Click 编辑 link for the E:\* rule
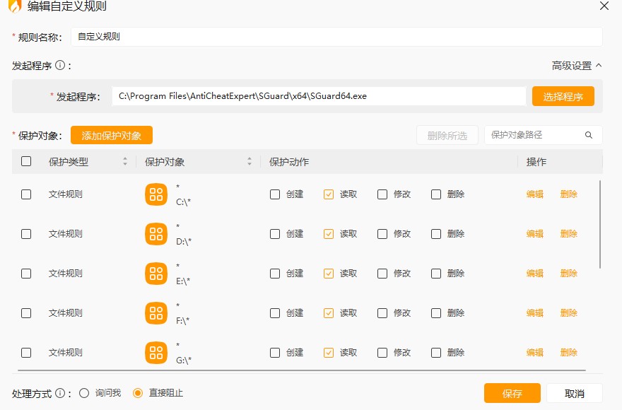622x410 pixels. [x=535, y=274]
